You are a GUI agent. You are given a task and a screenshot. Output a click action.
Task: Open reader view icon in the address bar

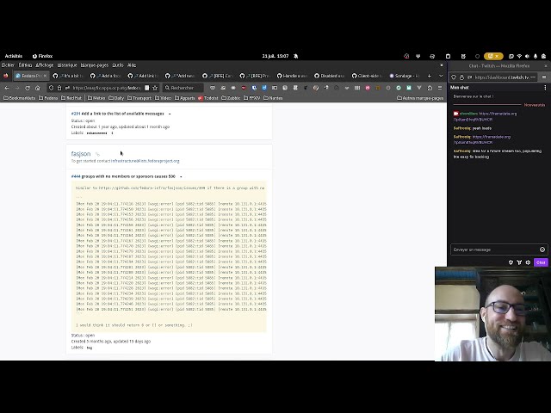pos(147,88)
